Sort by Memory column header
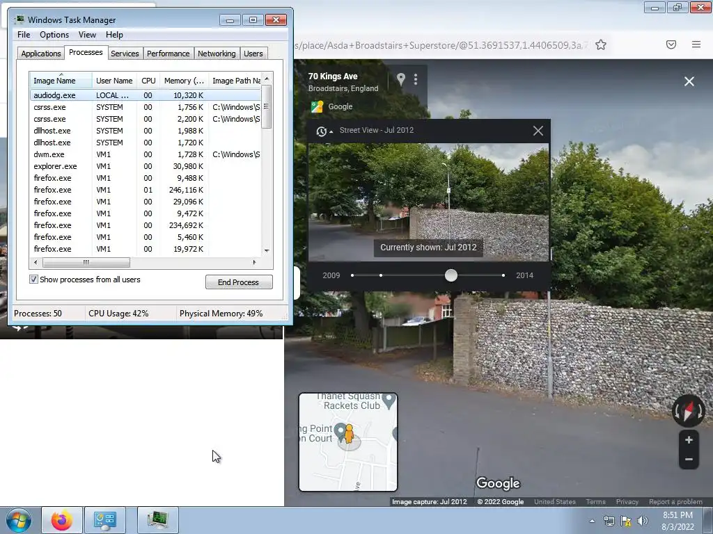The image size is (713, 534). pos(184,81)
